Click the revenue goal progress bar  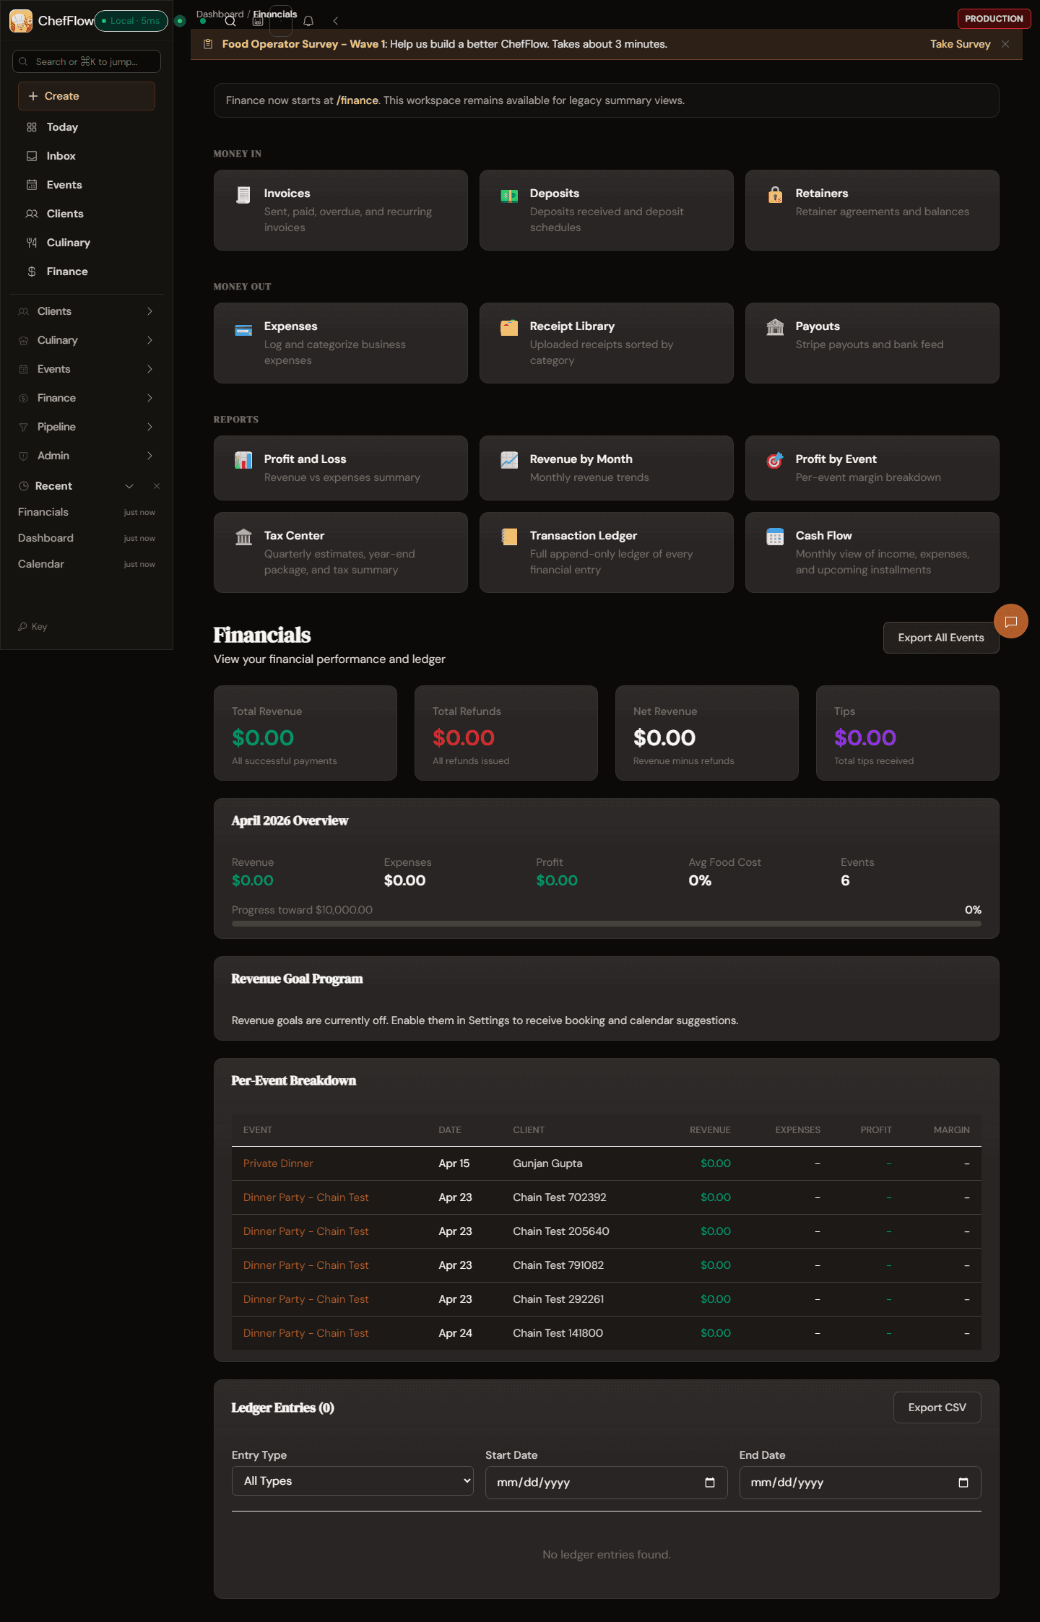(607, 923)
